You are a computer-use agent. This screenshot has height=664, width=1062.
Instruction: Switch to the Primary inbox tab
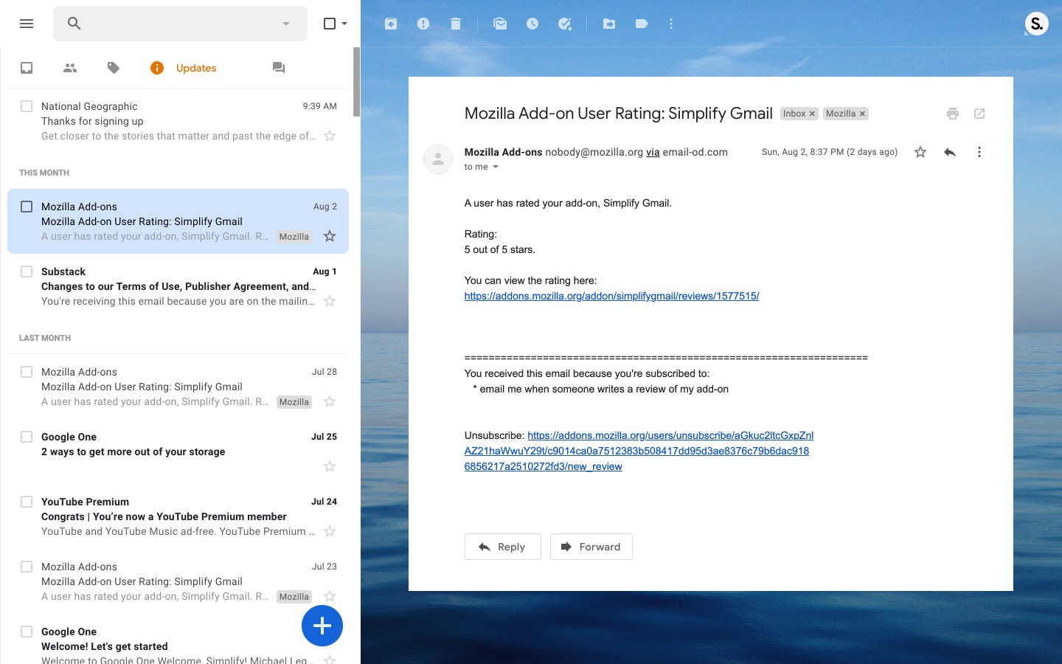(27, 68)
